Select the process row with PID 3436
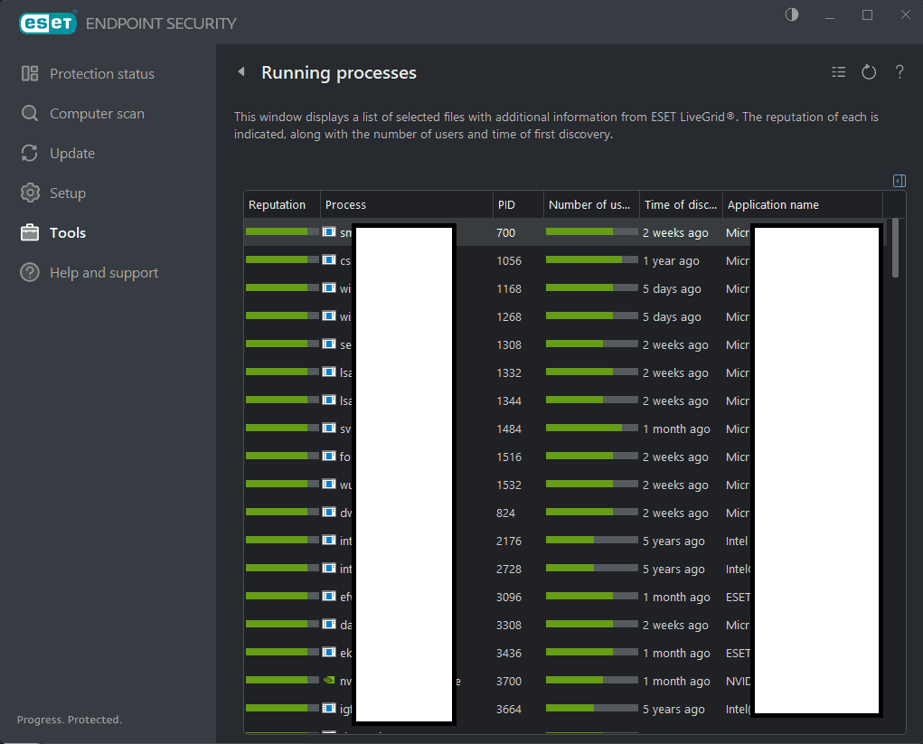 tap(563, 653)
